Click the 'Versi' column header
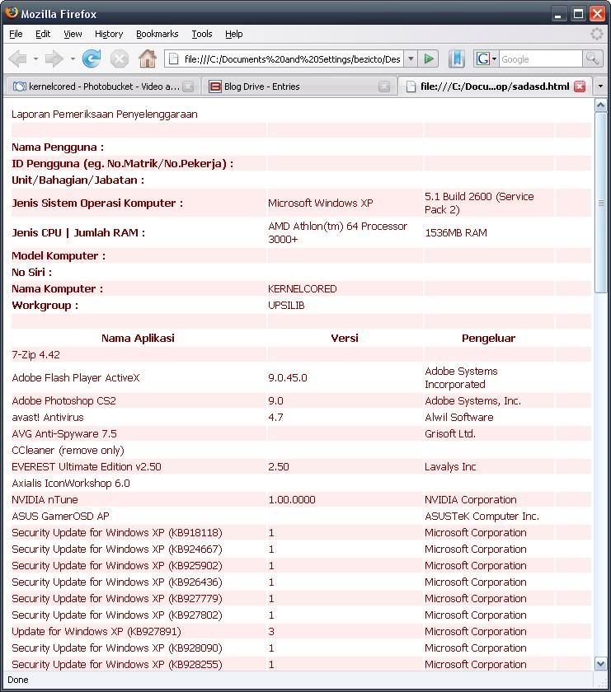 click(x=345, y=338)
